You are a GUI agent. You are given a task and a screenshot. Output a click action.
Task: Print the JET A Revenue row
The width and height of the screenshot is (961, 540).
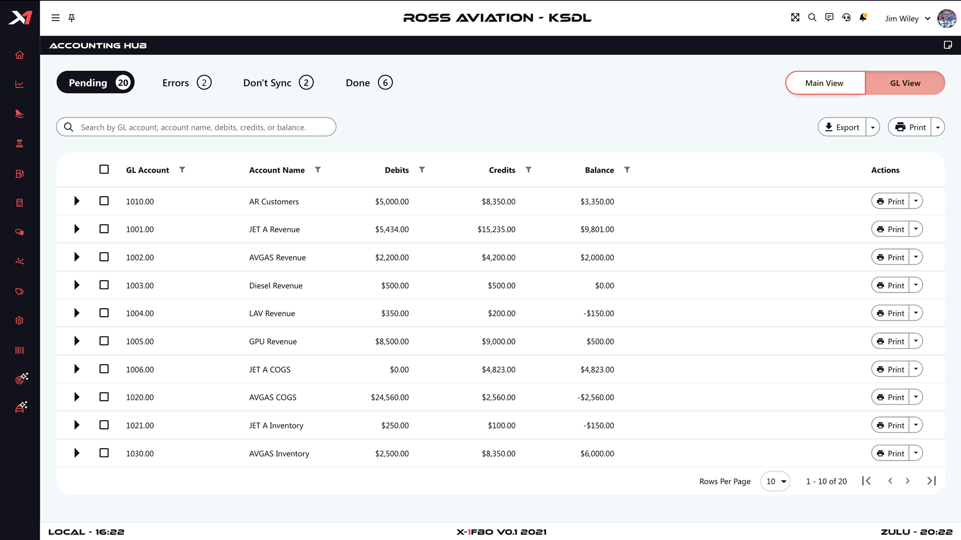tap(890, 229)
